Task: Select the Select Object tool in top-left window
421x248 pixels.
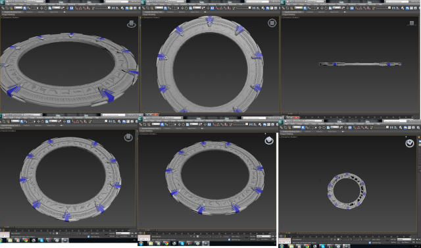Action: pos(25,8)
